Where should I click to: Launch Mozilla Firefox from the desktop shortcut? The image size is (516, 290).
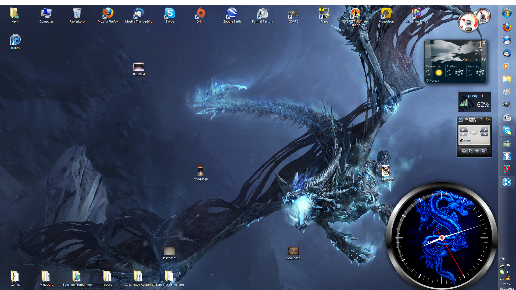[x=108, y=16]
